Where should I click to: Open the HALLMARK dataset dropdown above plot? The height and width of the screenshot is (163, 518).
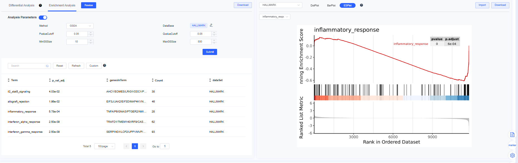coord(280,5)
